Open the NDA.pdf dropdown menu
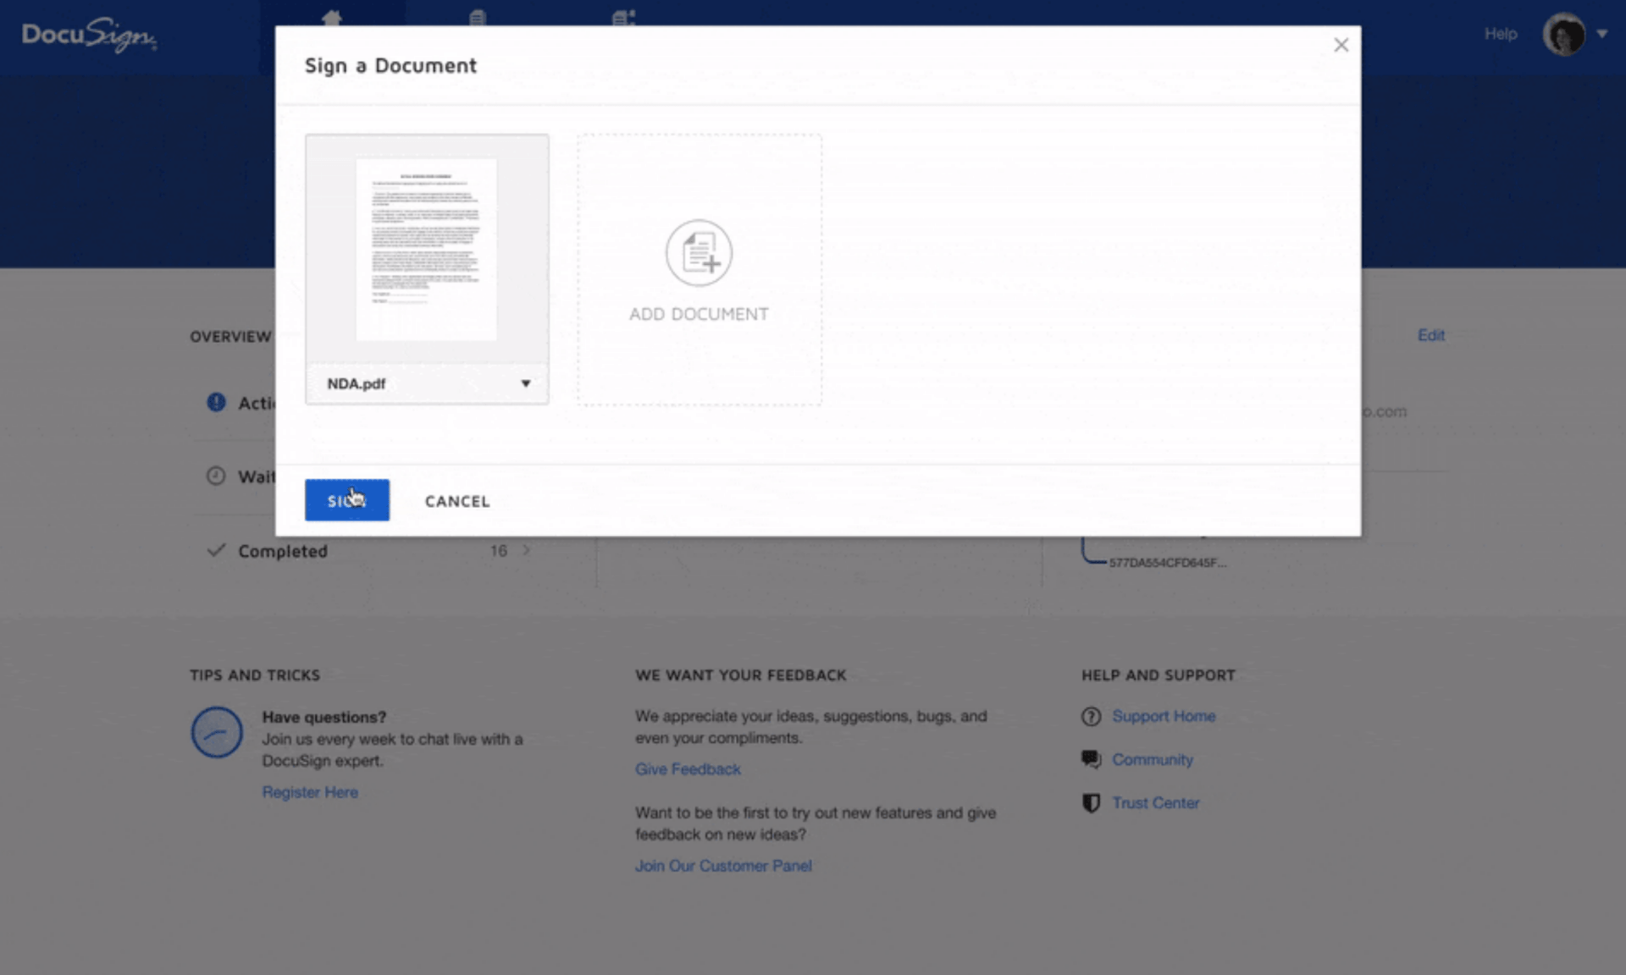 [x=526, y=383]
